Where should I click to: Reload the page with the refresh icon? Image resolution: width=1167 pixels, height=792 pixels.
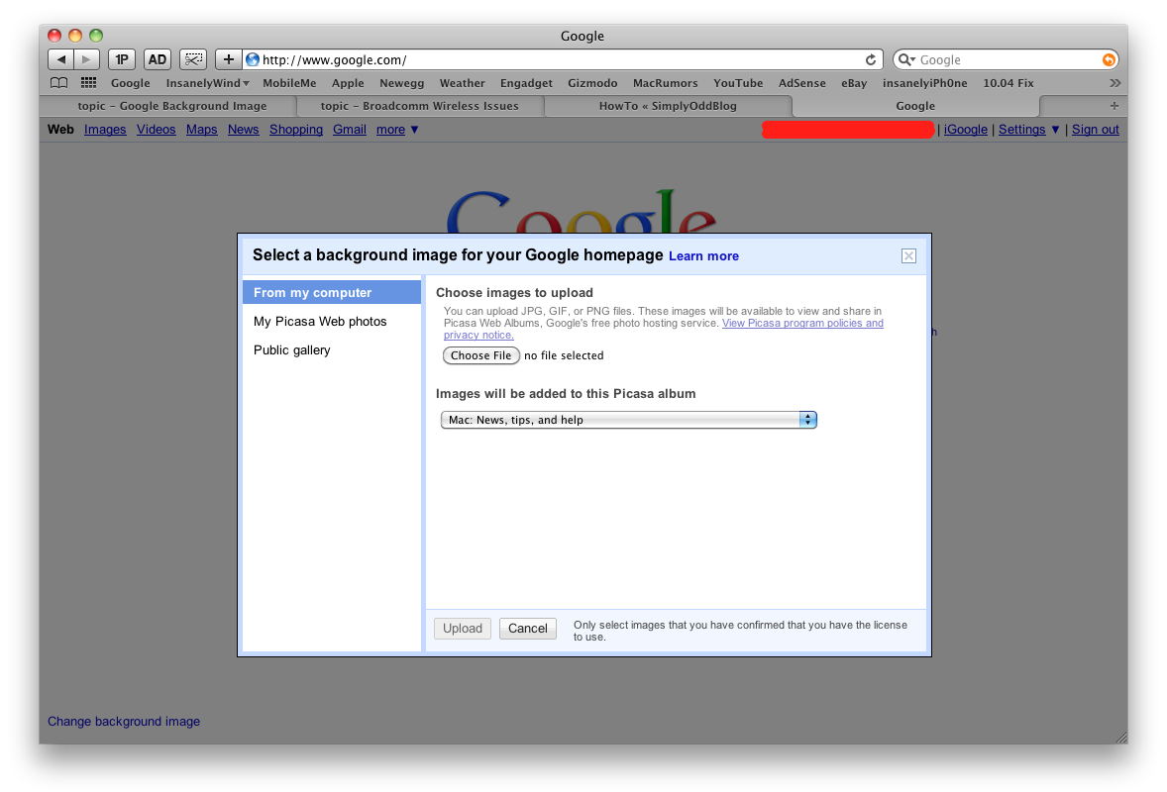[870, 59]
